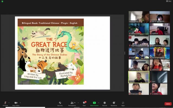Image resolution: width=173 pixels, height=108 pixels.
Task: Click the Unmute microphone icon
Action: coord(5,103)
